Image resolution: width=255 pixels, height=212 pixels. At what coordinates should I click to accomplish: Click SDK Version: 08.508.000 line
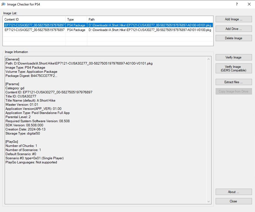[x=25, y=125]
